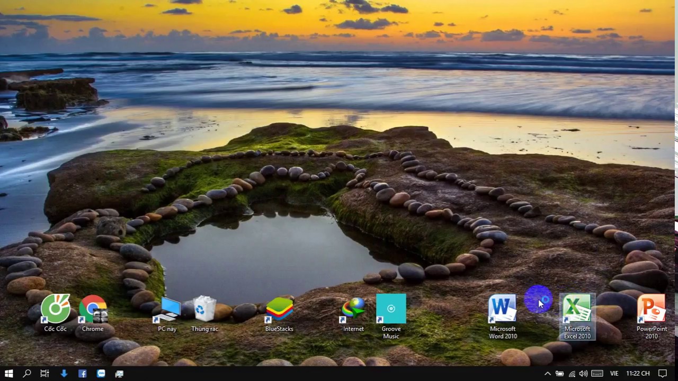Select the Groove Music shortcut
The image size is (678, 381).
point(391,316)
